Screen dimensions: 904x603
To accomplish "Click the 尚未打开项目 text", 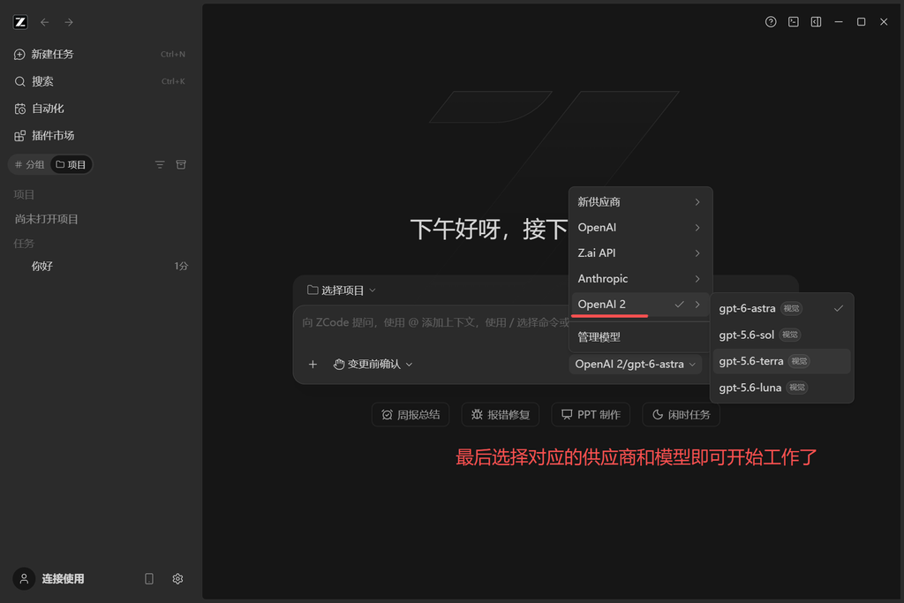I will [46, 219].
